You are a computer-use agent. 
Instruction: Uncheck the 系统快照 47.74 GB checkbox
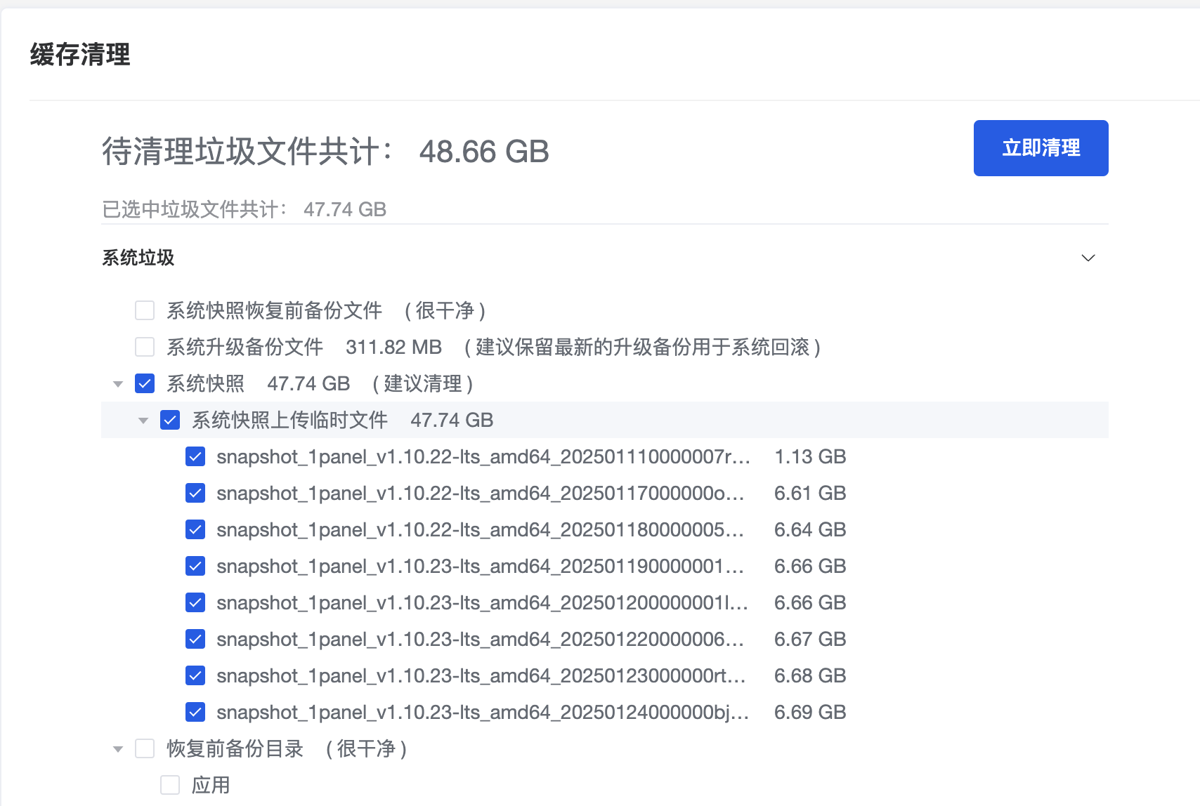145,383
